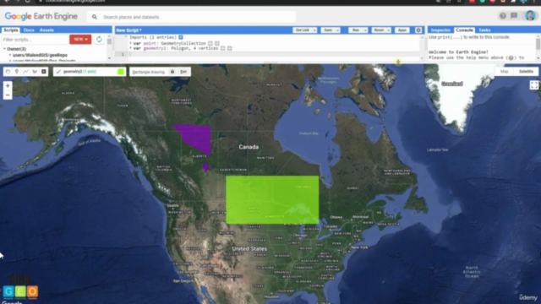This screenshot has height=304, width=541.
Task: Switch to the Assets tab
Action: click(x=46, y=30)
